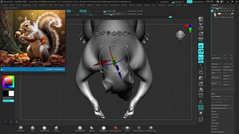239x134 pixels.
Task: Select the hPolish brush
Action: 92,128
